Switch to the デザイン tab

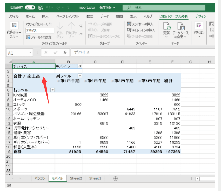[201, 16]
